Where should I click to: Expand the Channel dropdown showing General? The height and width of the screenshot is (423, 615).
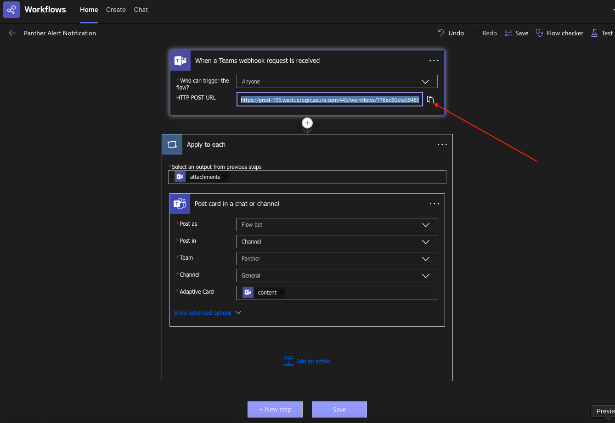click(337, 276)
